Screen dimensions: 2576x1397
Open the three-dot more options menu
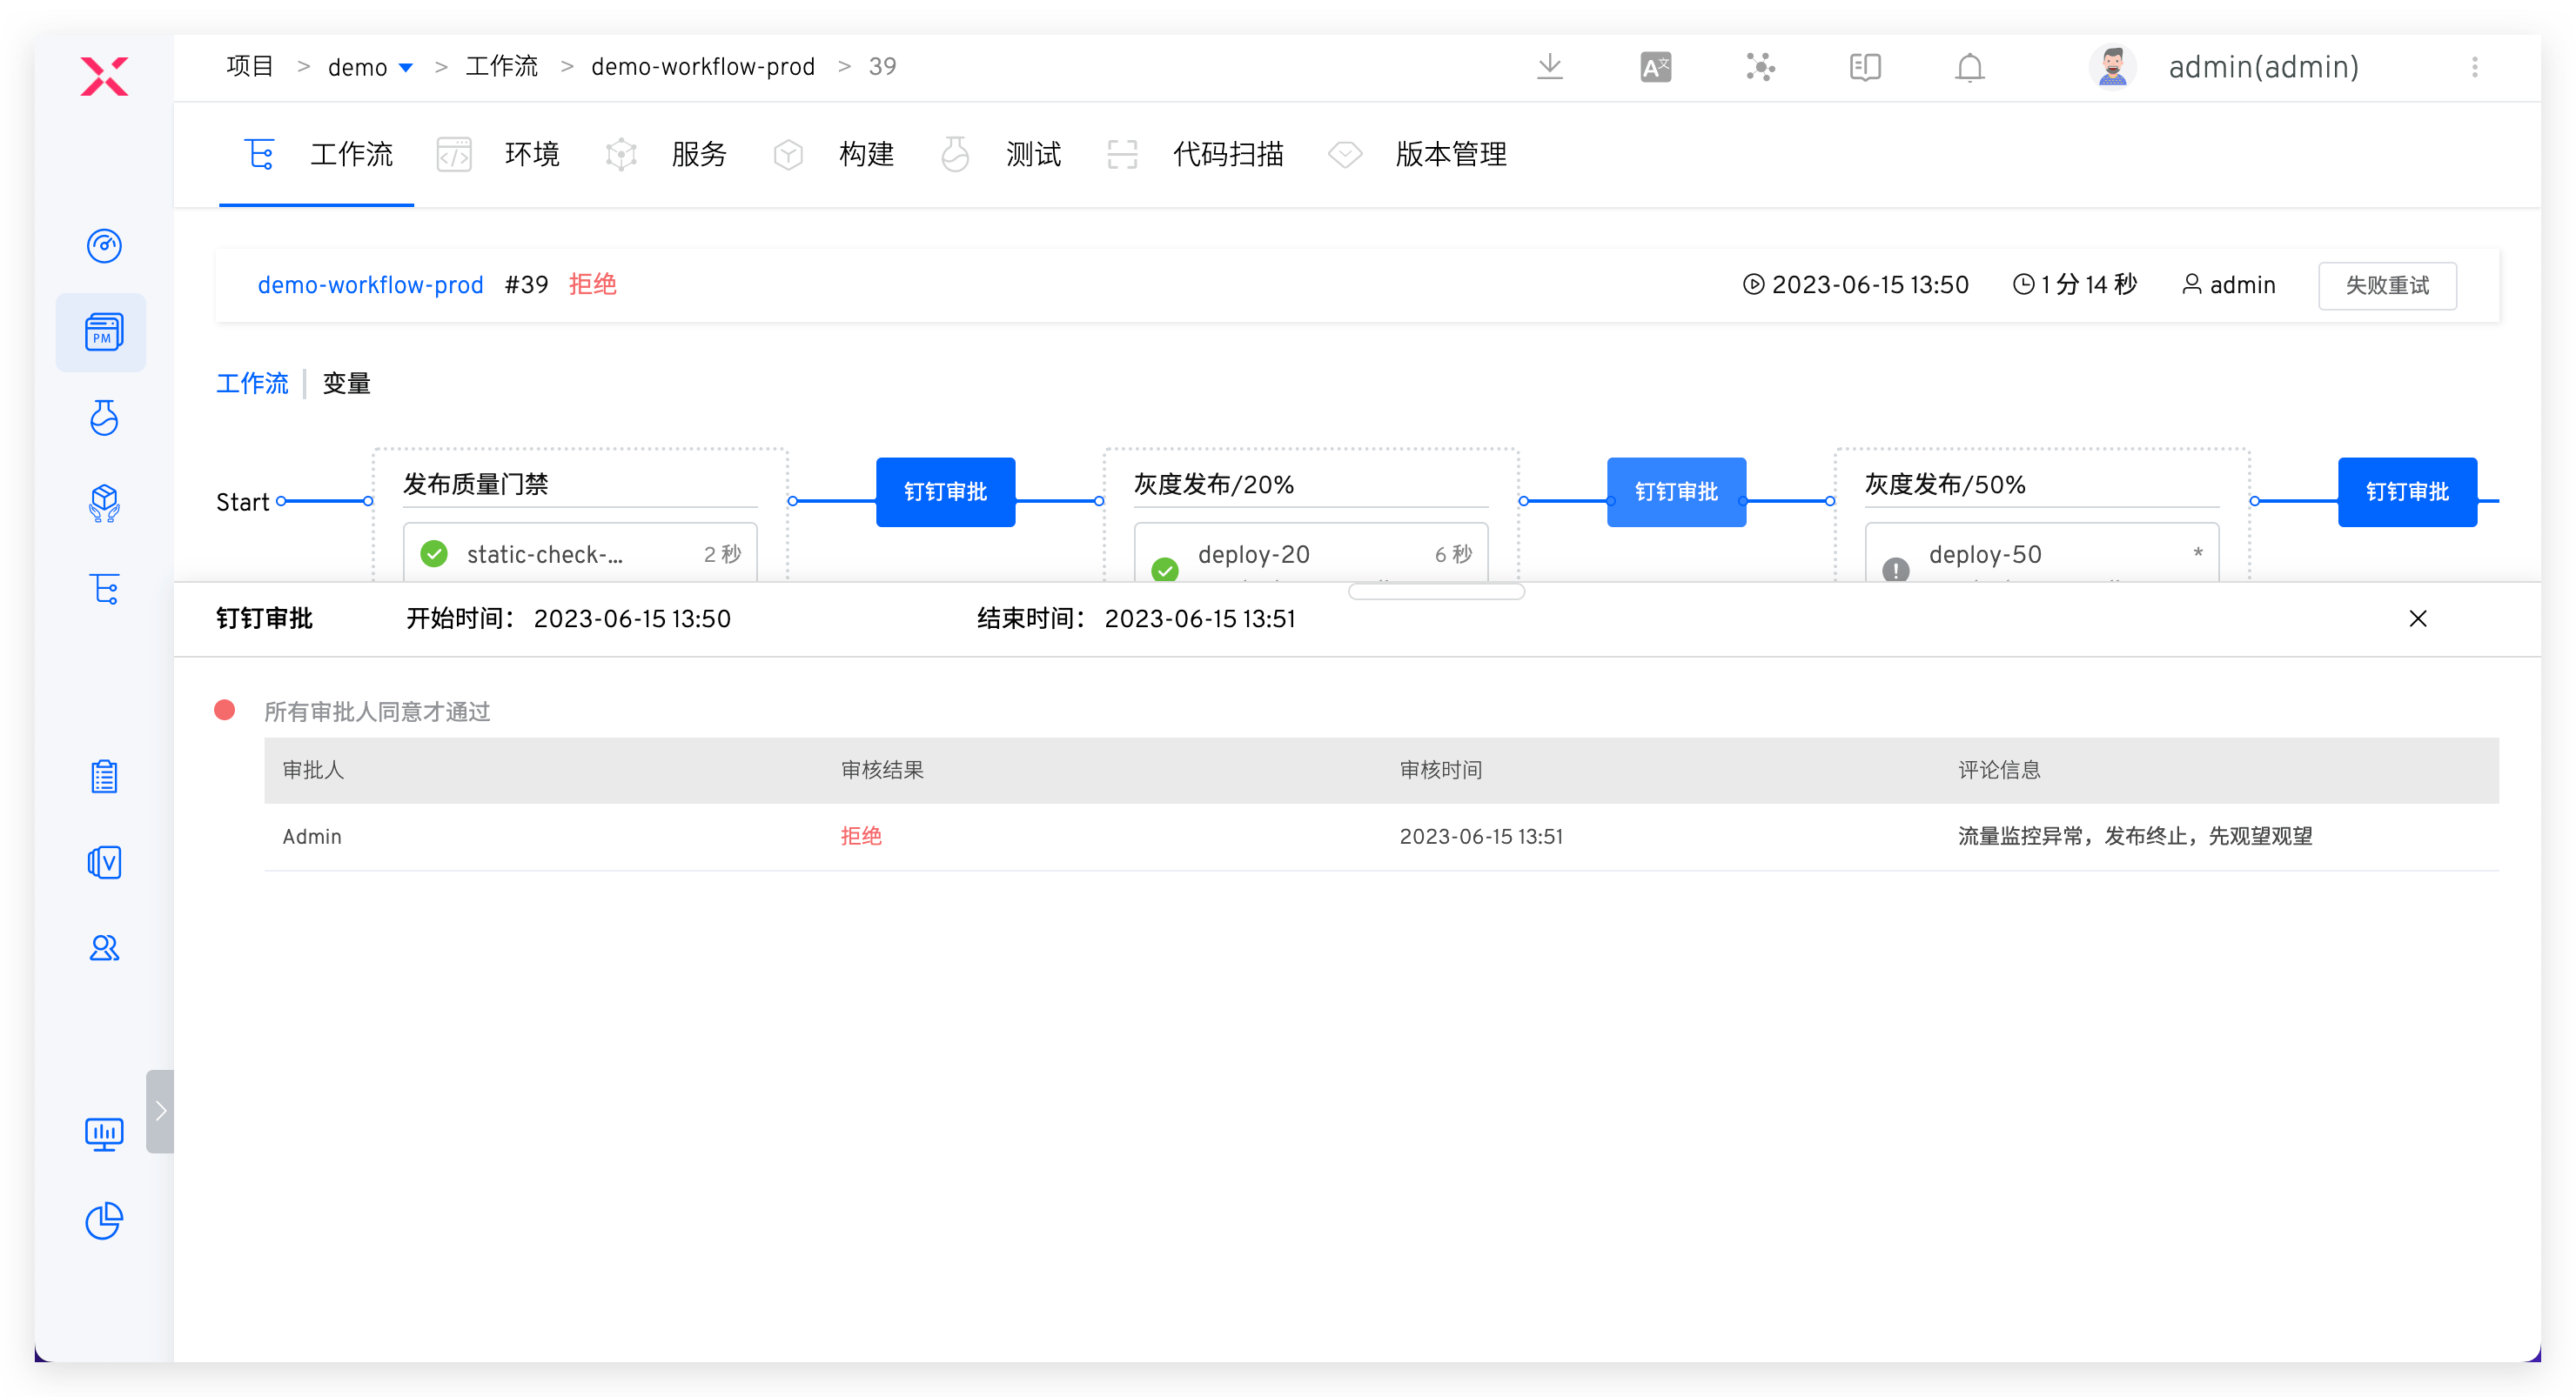pyautogui.click(x=2474, y=67)
